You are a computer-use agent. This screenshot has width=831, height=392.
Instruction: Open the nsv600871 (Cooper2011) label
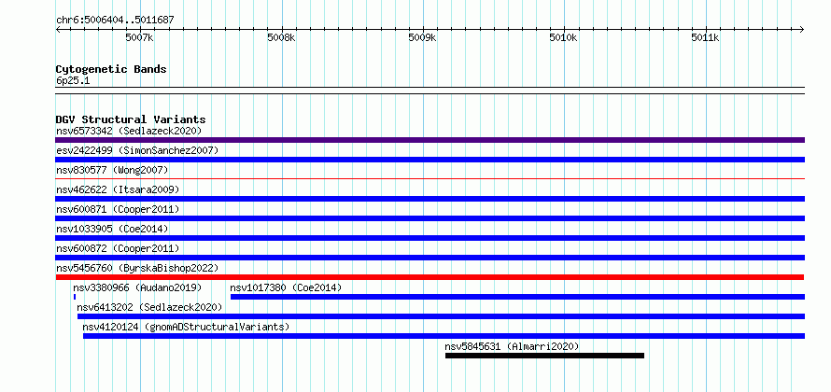tap(118, 209)
